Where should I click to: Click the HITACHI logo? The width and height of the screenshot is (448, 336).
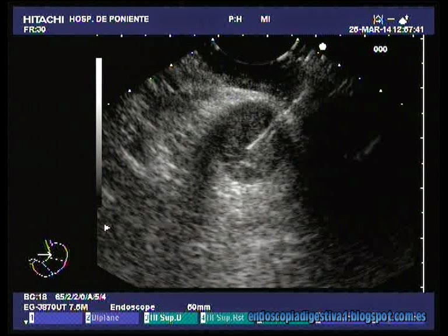pyautogui.click(x=43, y=19)
